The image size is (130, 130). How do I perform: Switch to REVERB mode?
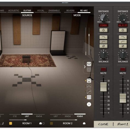coord(70,11)
